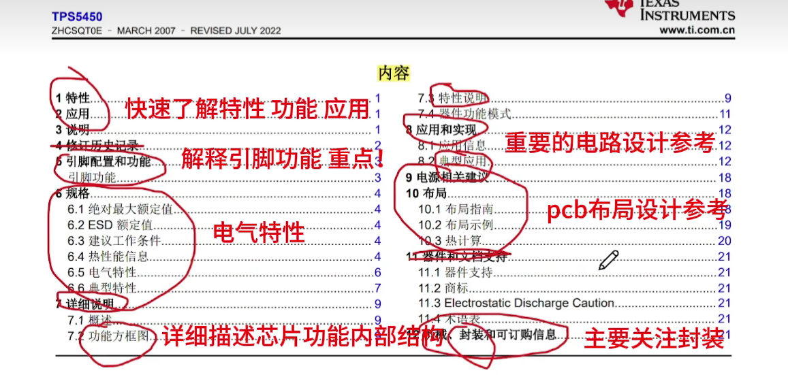Click the highlighted 内容 heading
788x375 pixels.
[394, 74]
